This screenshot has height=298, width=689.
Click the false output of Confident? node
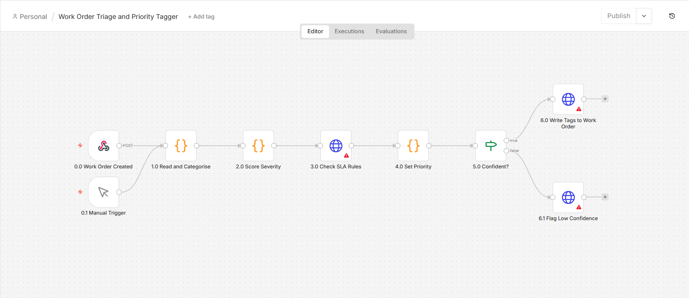(506, 151)
